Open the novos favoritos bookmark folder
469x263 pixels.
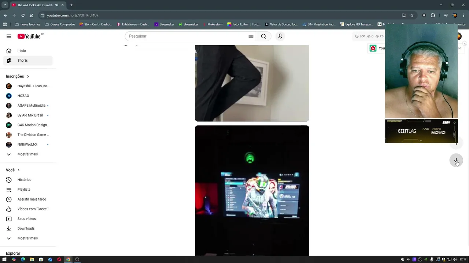pos(27,24)
